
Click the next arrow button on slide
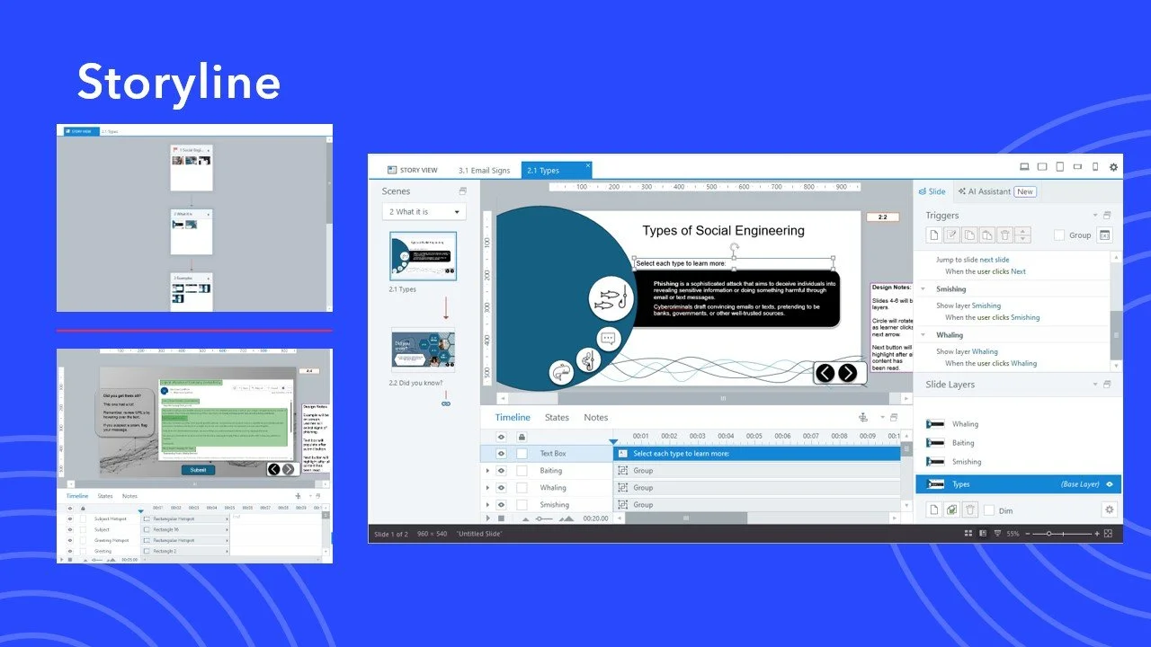pyautogui.click(x=847, y=373)
